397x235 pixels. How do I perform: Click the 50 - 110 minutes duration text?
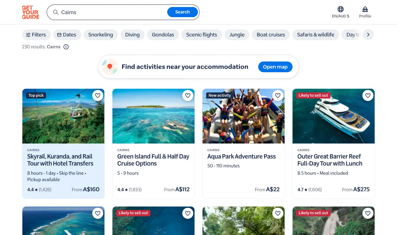(224, 166)
